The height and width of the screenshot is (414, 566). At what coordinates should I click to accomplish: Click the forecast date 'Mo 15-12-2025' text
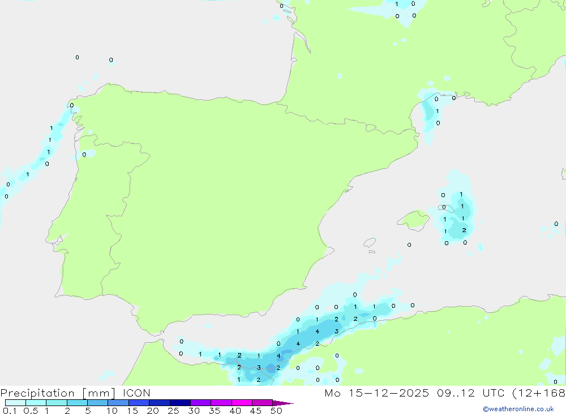[376, 393]
